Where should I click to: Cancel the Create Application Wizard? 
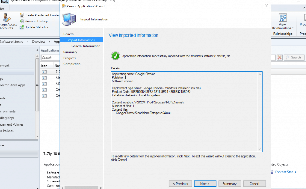pyautogui.click(x=254, y=184)
